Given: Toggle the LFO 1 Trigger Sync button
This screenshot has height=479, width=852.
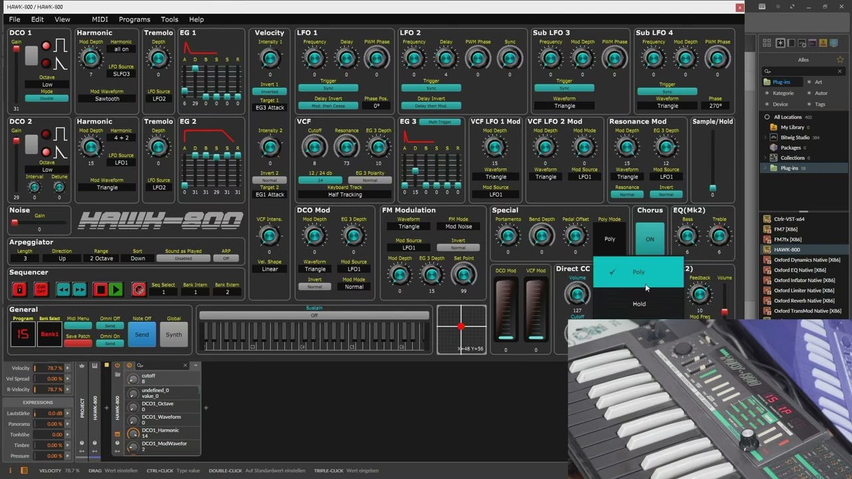Looking at the screenshot, I should coord(328,88).
